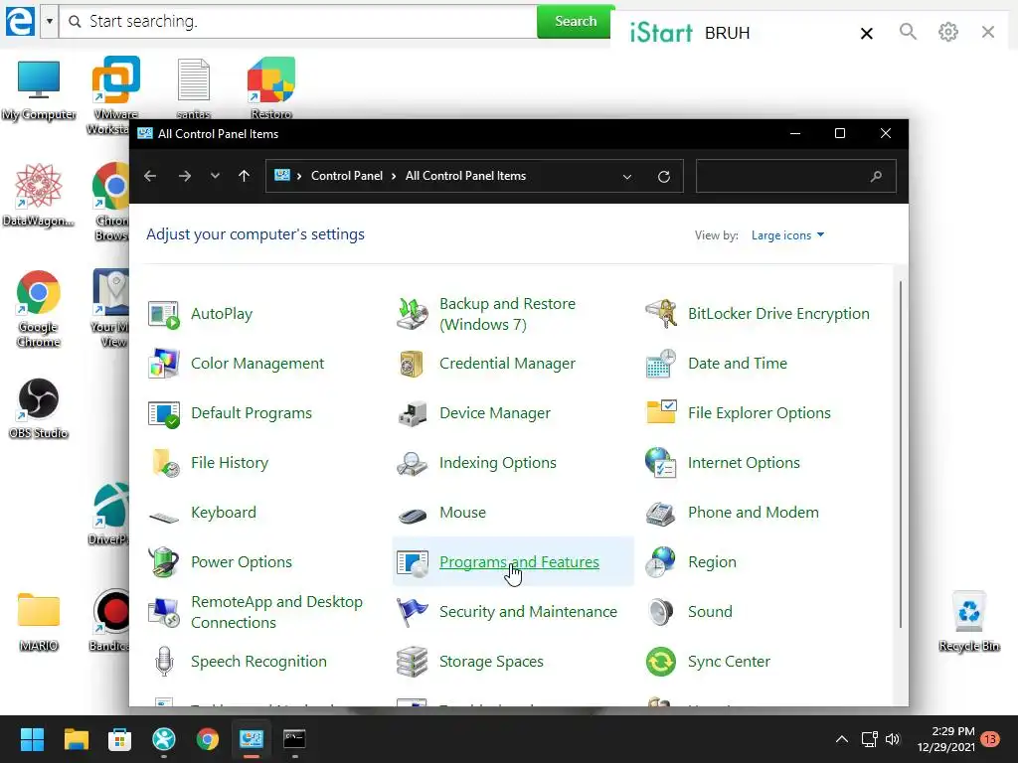The width and height of the screenshot is (1018, 763).
Task: Open Credential Manager safe icon
Action: (413, 364)
